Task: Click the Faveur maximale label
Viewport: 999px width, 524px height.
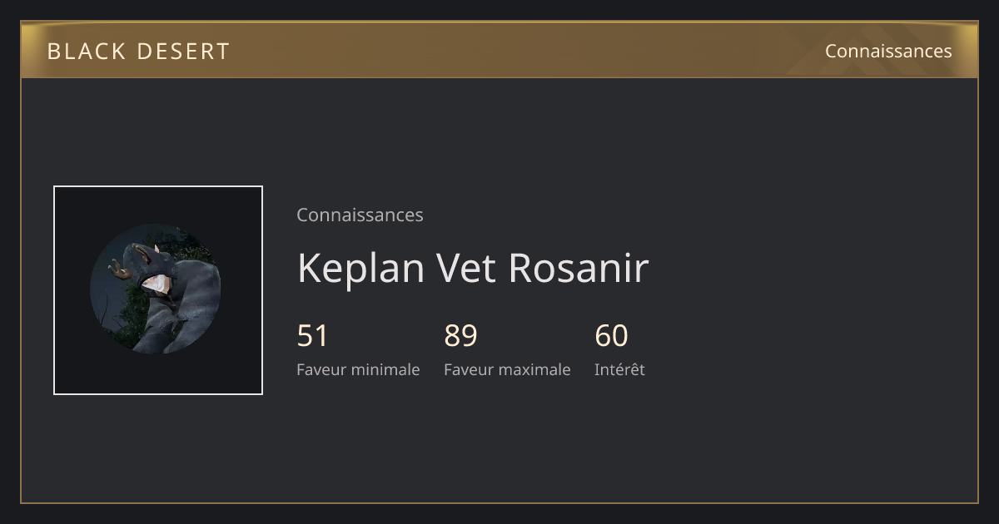Action: [507, 369]
